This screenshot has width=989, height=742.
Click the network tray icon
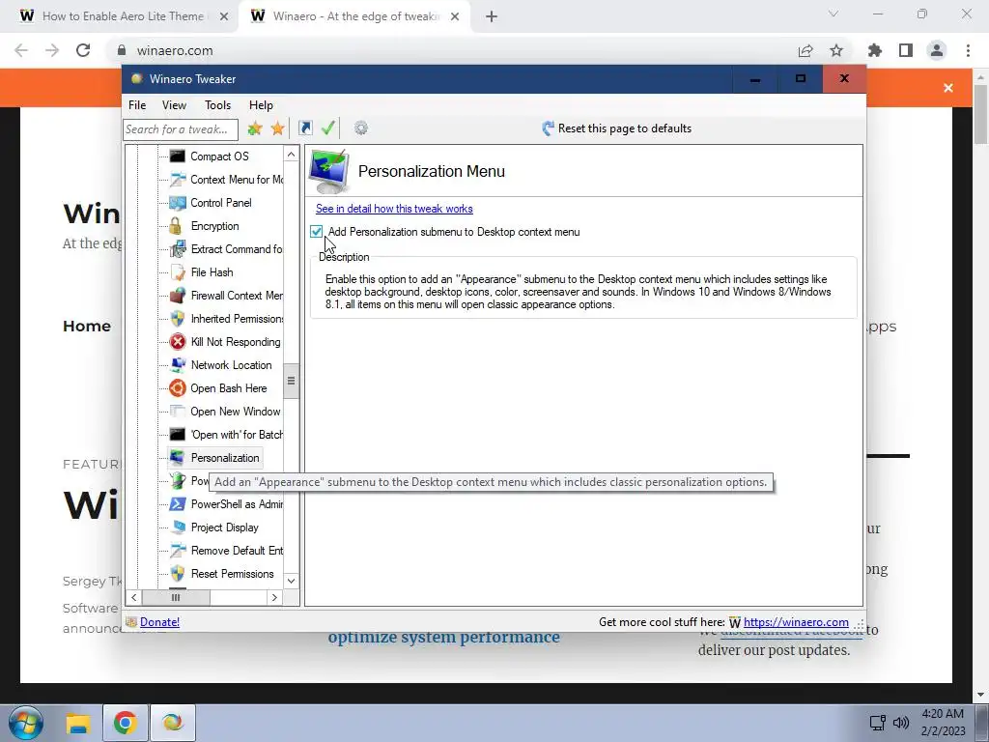click(877, 723)
